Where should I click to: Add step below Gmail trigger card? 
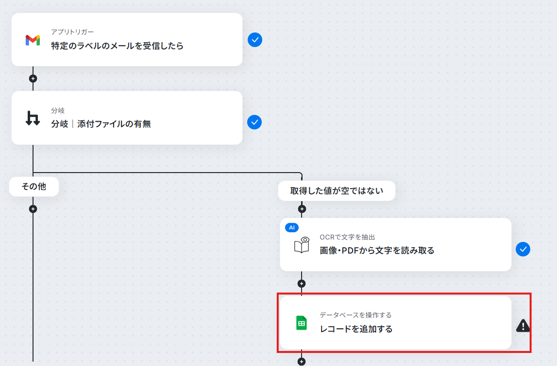coord(33,79)
